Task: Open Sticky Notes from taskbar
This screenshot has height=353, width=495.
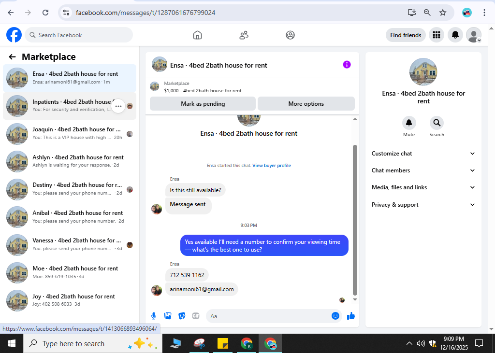Action: (223, 343)
